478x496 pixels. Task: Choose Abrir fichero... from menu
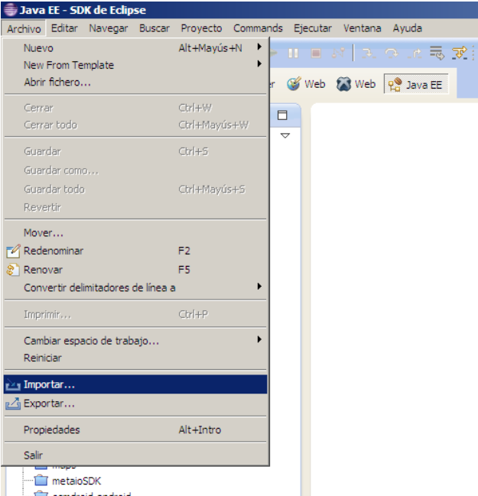point(135,83)
